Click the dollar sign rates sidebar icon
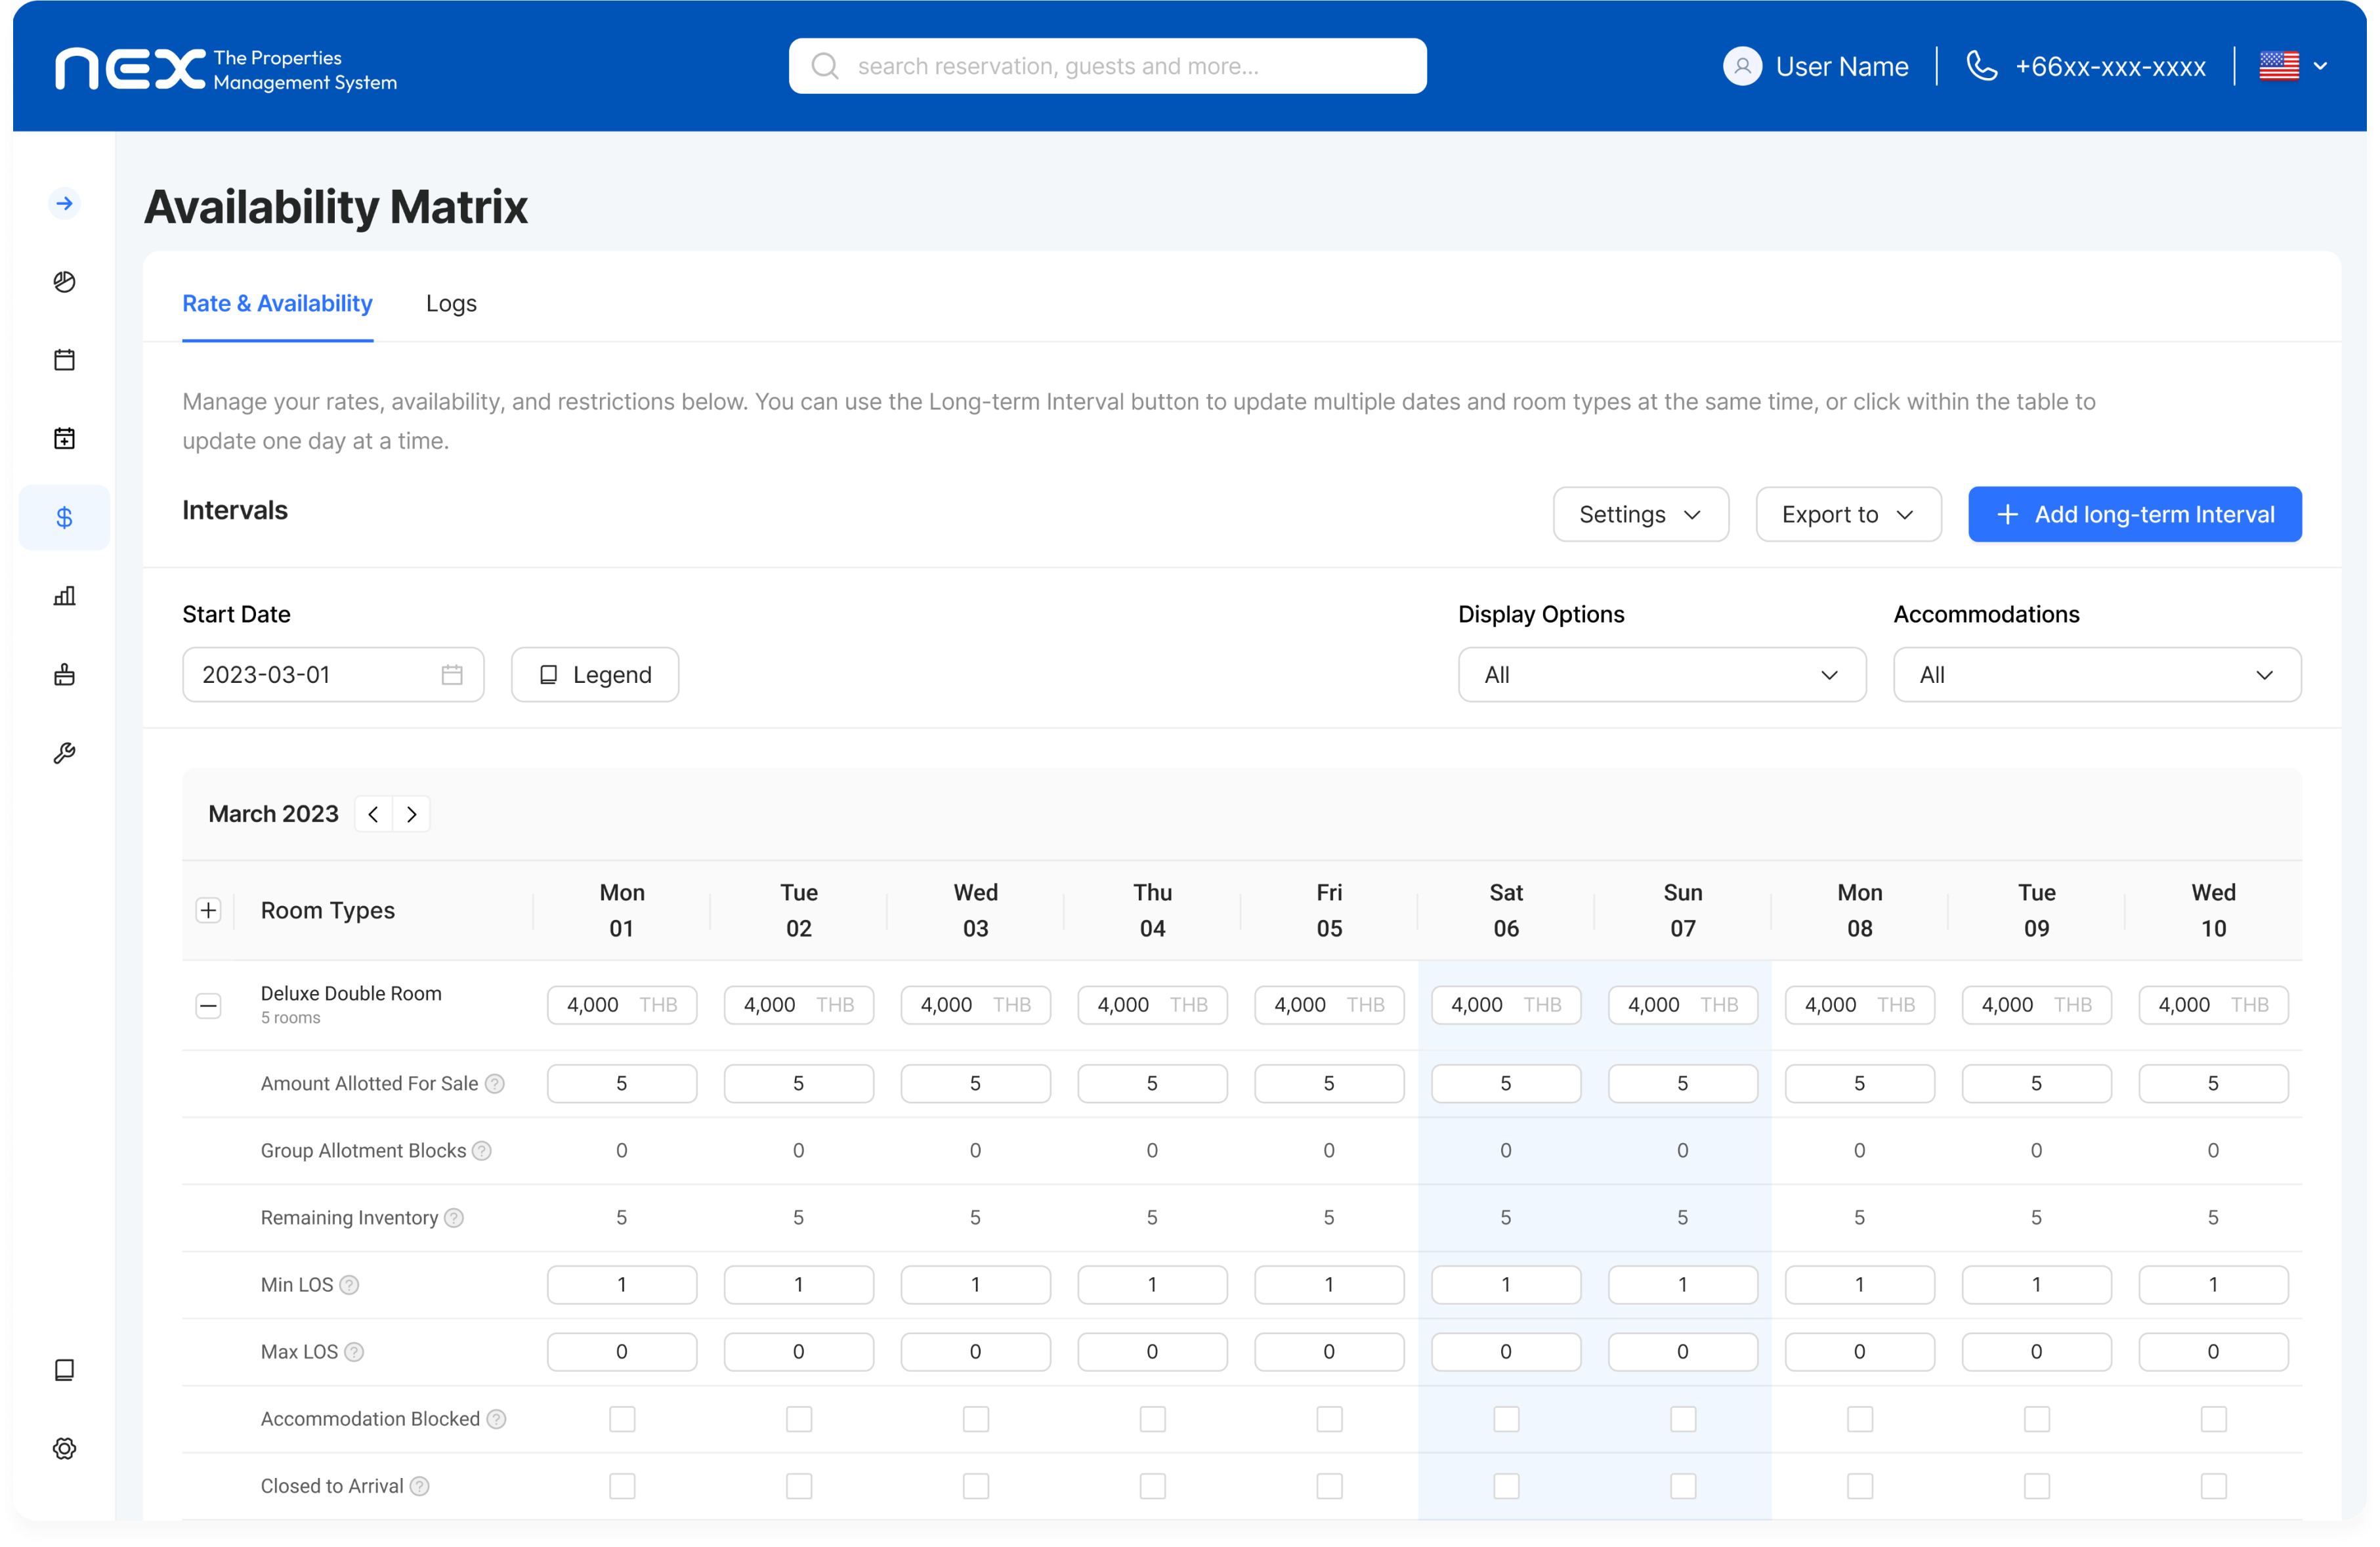 coord(64,517)
